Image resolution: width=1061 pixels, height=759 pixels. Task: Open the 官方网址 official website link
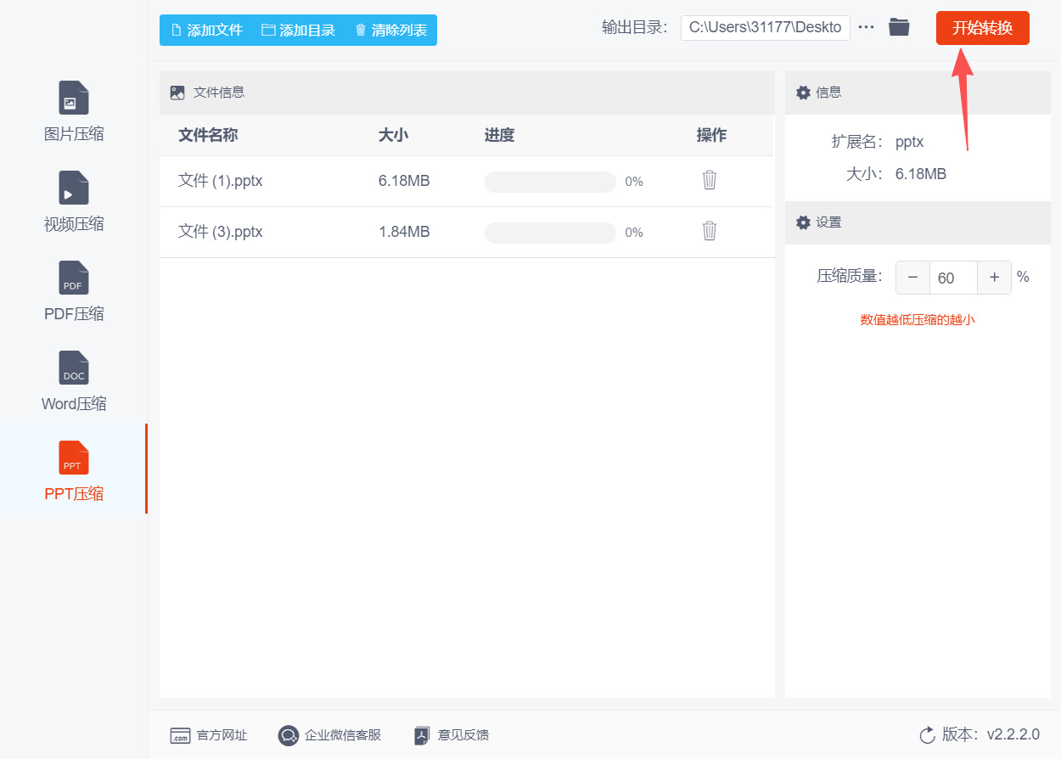(209, 735)
